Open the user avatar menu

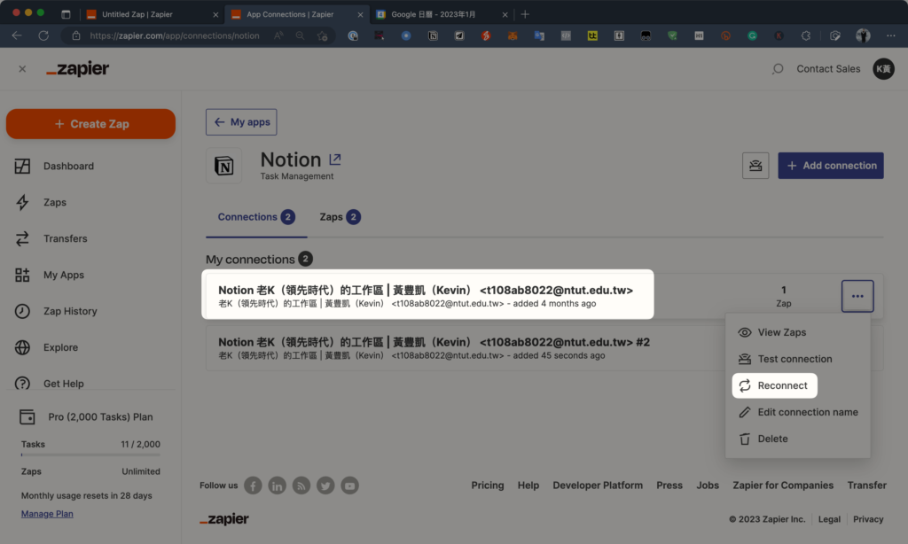click(x=883, y=69)
